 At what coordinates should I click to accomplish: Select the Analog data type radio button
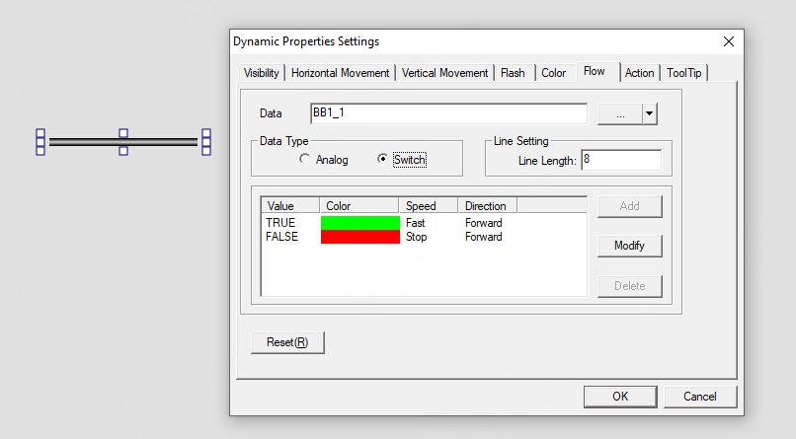[305, 160]
